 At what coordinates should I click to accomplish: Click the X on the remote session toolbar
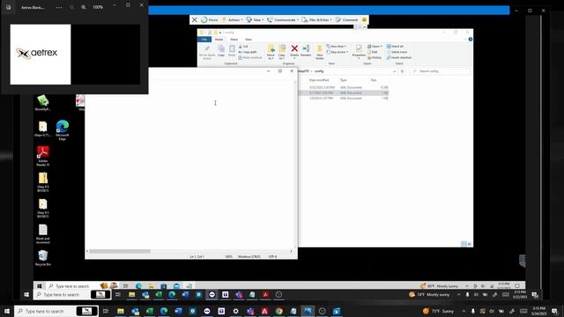[194, 19]
